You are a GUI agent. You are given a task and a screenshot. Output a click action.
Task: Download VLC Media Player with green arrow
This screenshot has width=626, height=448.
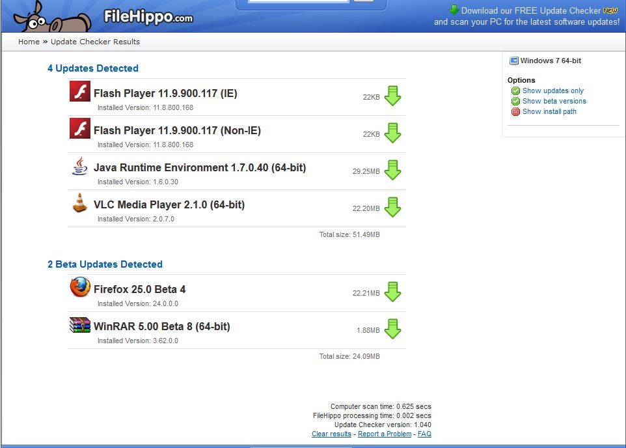392,208
